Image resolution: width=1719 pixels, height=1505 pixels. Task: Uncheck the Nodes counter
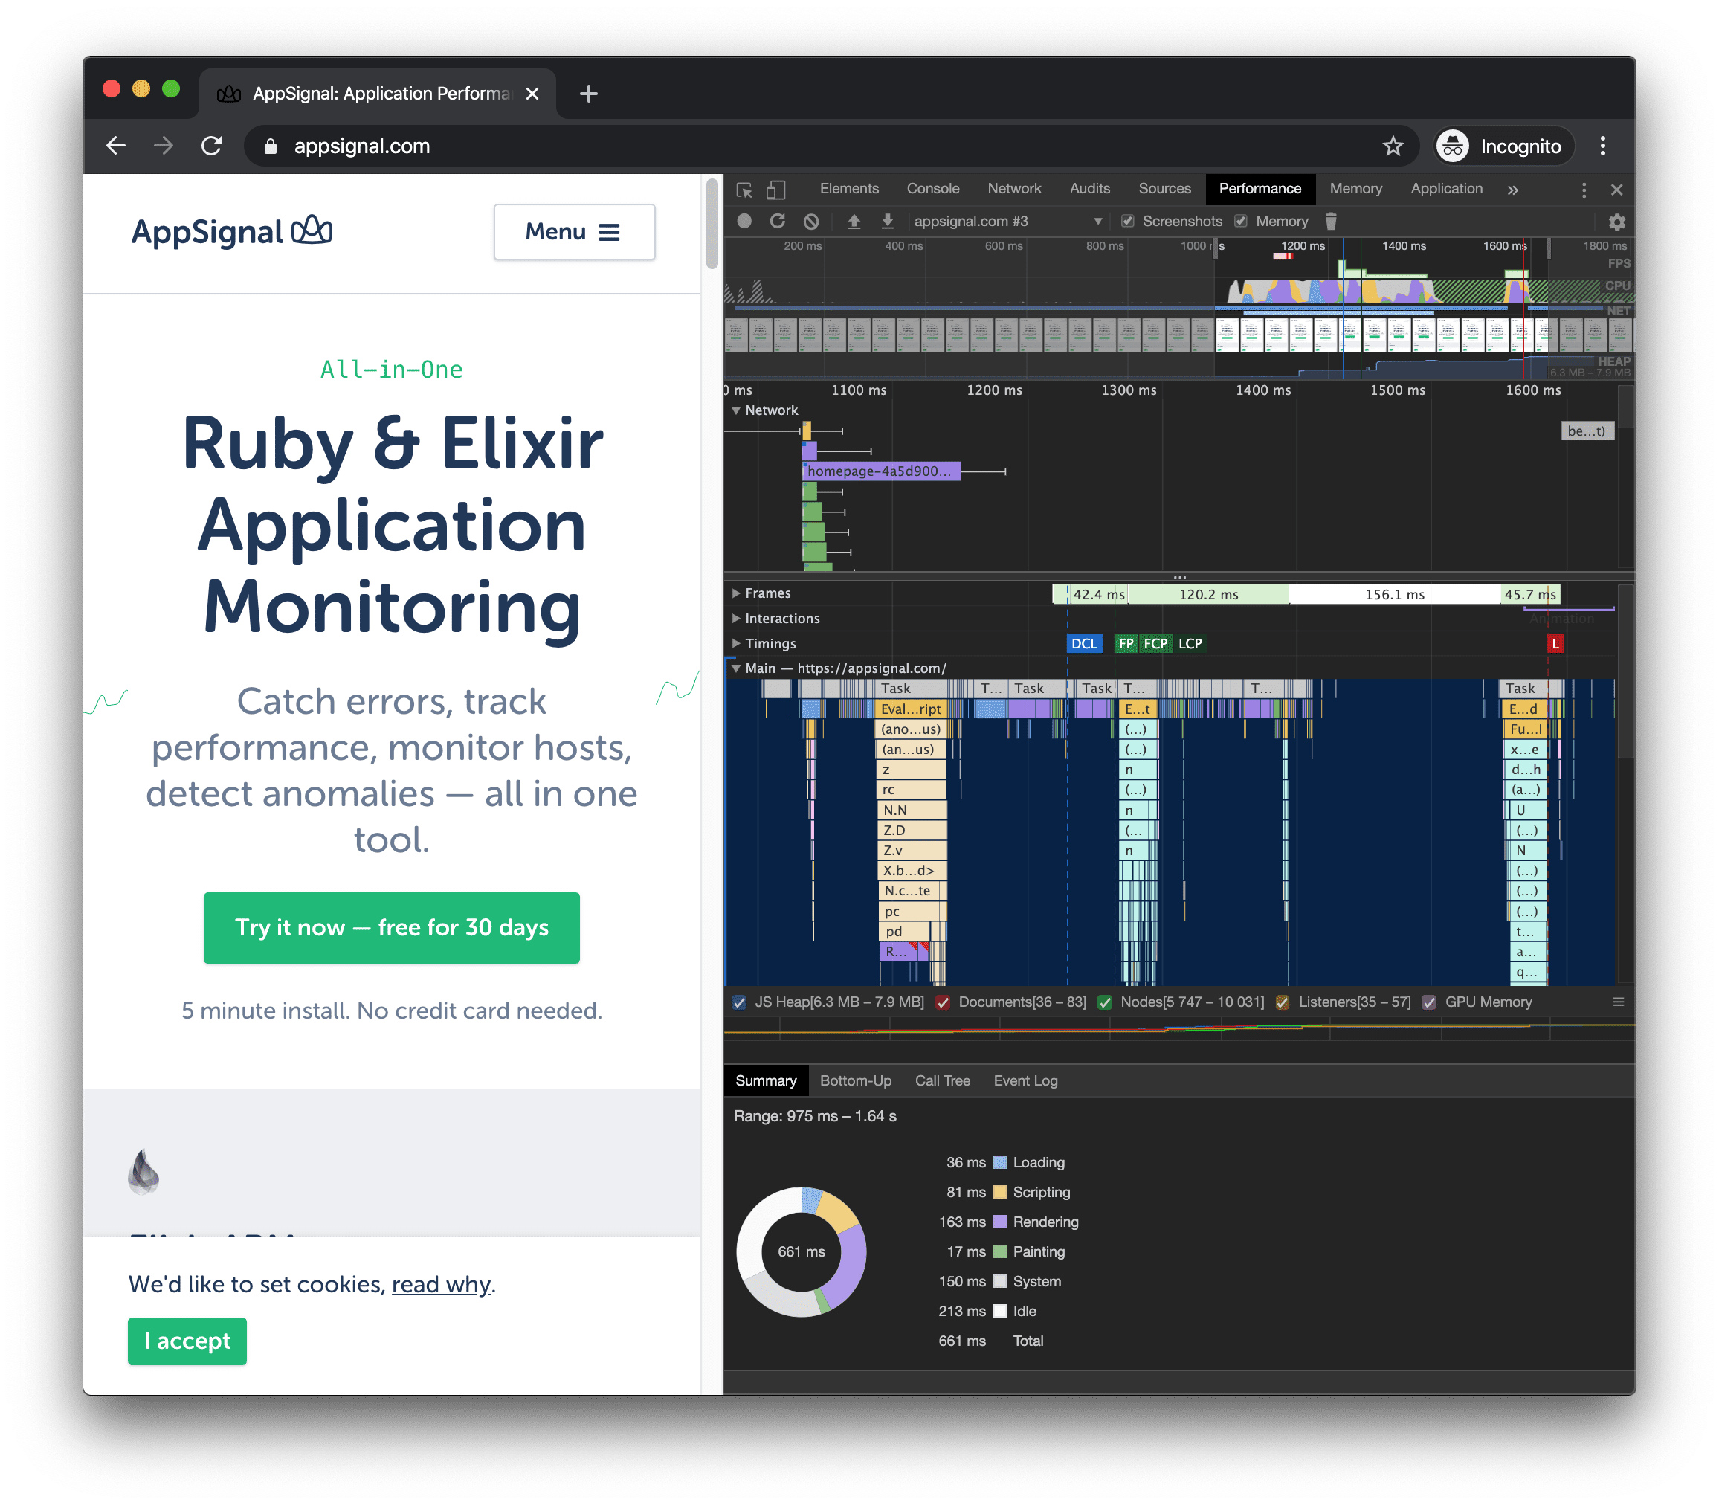[1105, 1002]
